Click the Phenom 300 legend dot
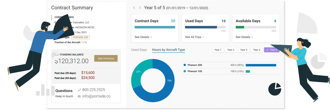The image size is (330, 110). pos(185,65)
